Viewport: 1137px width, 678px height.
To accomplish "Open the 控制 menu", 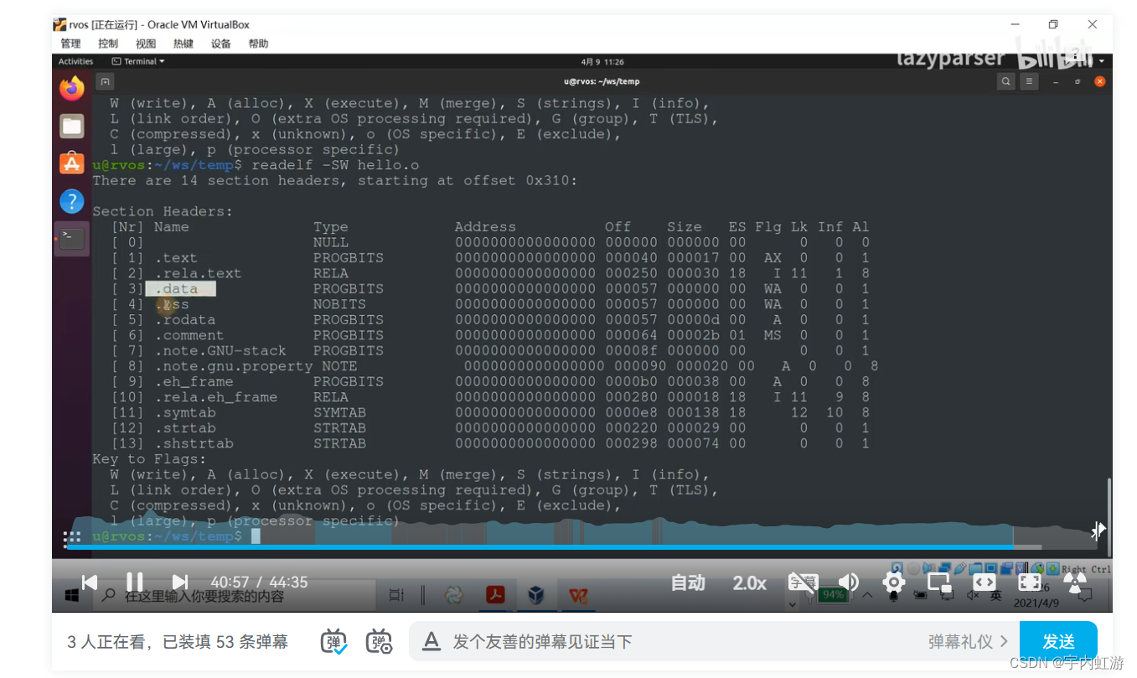I will pos(108,44).
